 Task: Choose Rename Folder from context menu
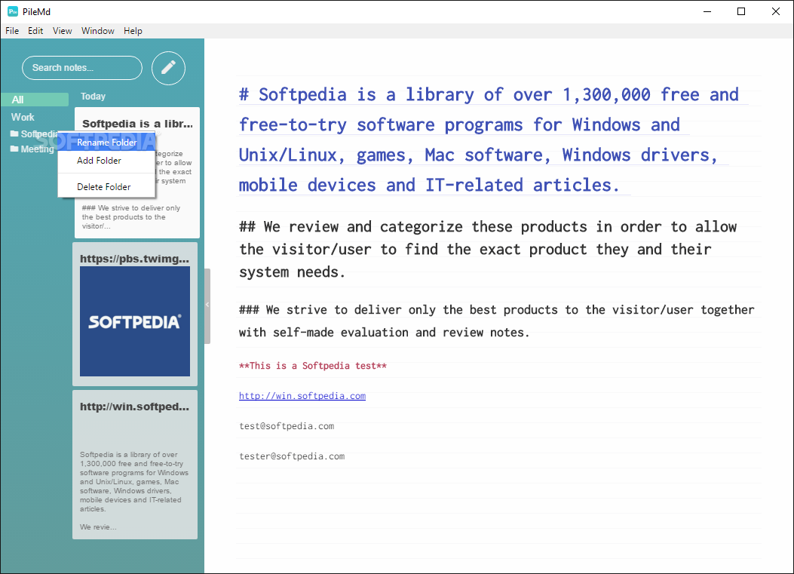tap(106, 143)
